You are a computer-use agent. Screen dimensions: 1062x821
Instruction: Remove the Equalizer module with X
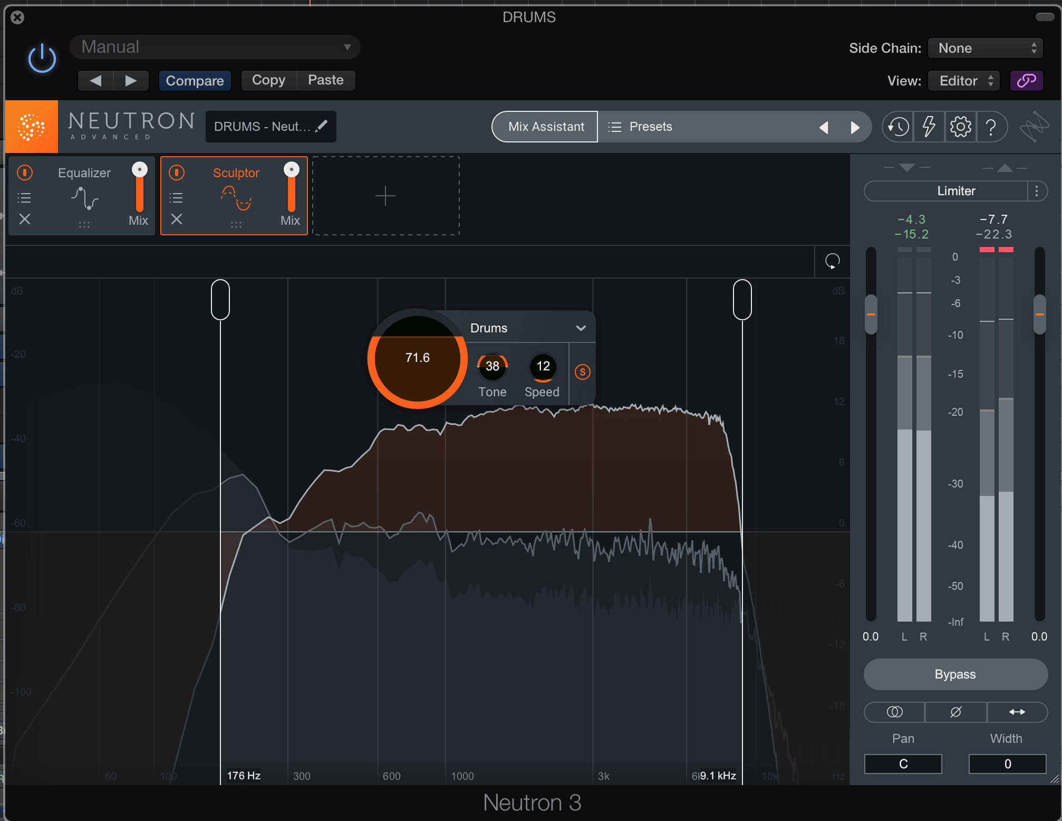point(25,219)
